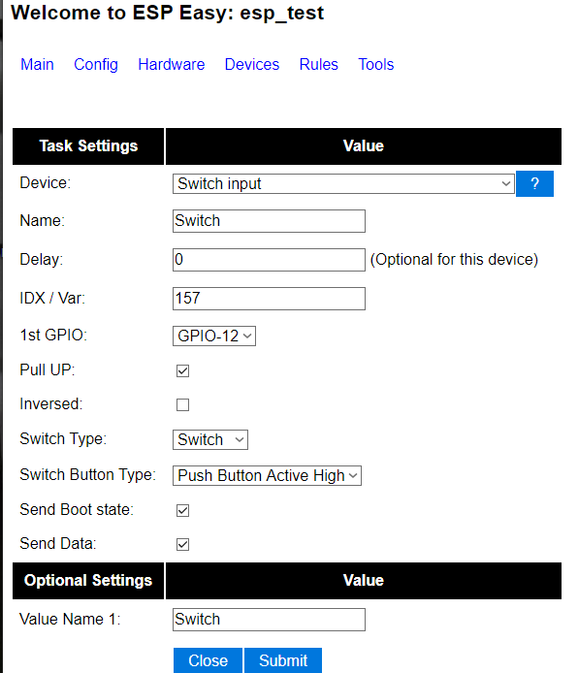This screenshot has height=673, width=578.
Task: Navigate to the Devices page
Action: pyautogui.click(x=252, y=64)
